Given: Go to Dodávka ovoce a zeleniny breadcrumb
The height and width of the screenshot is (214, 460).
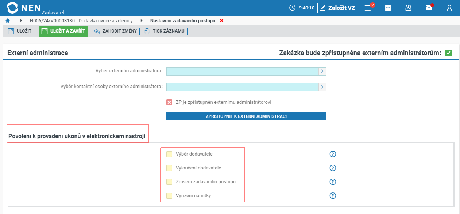Looking at the screenshot, I should [x=81, y=21].
